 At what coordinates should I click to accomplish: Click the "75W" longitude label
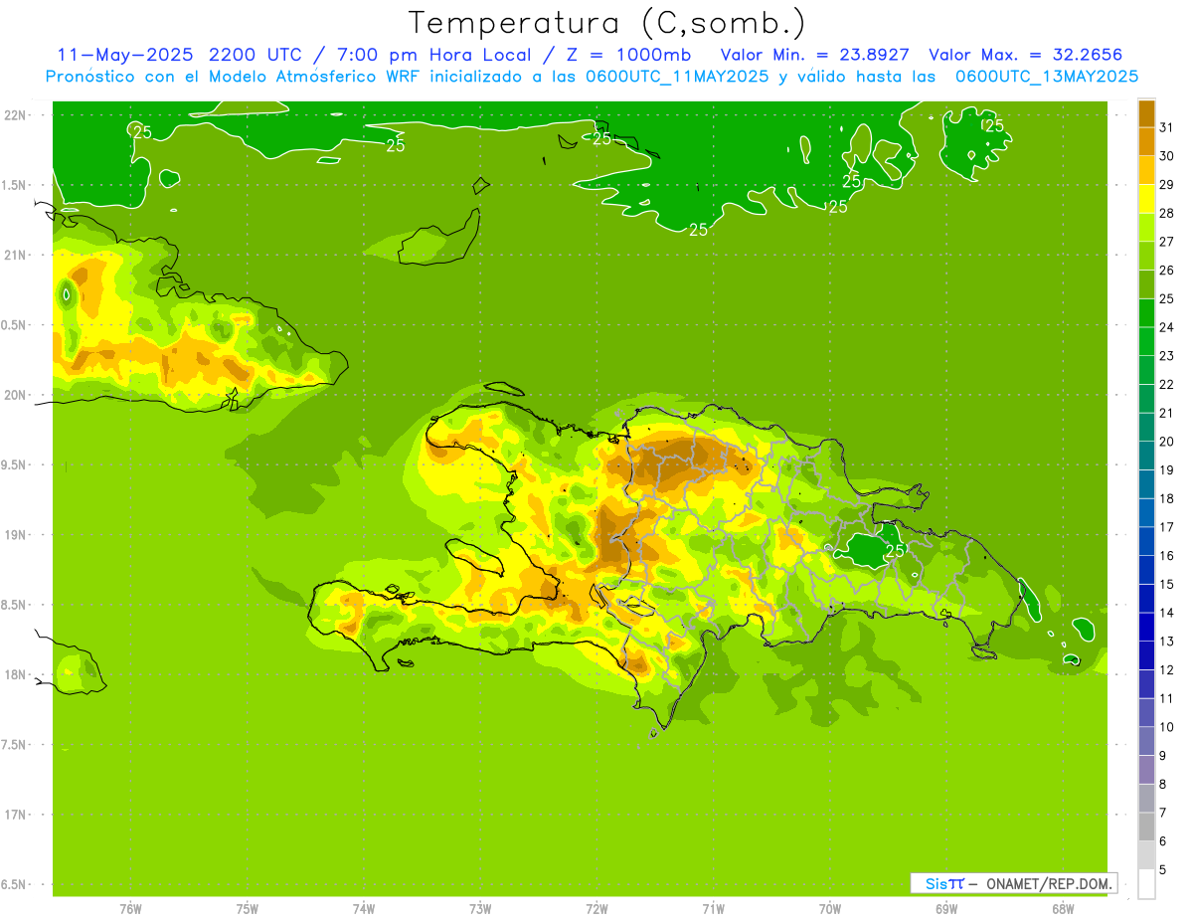[x=248, y=909]
